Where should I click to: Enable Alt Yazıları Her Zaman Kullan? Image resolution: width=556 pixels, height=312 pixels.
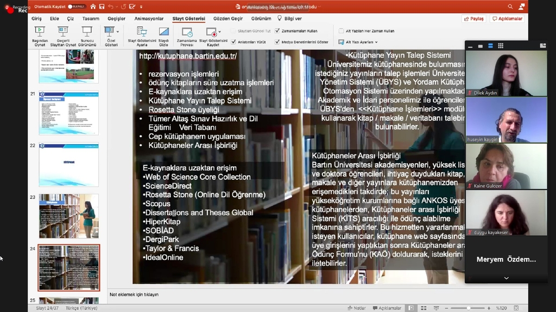(x=341, y=31)
